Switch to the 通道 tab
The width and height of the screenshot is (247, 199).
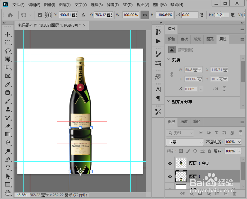184,122
